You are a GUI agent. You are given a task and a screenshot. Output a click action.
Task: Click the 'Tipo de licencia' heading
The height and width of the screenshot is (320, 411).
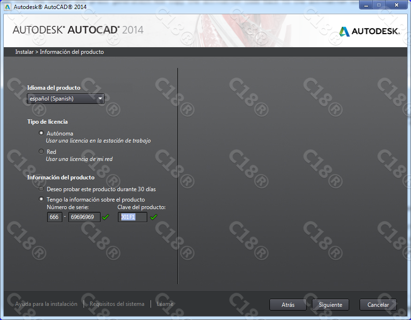48,122
